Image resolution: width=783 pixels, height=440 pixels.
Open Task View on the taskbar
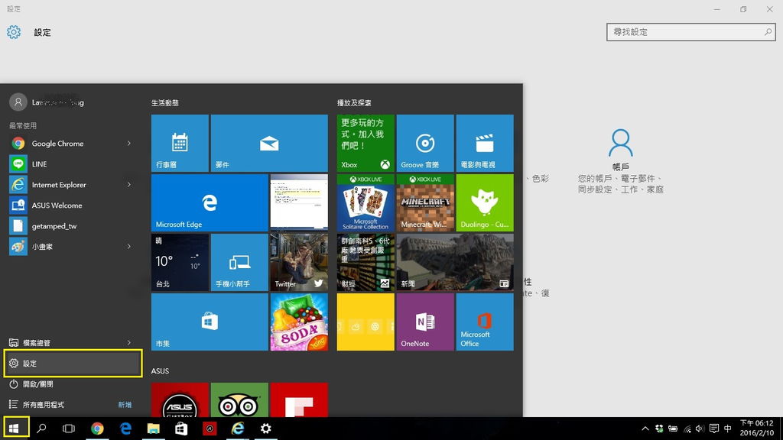68,429
